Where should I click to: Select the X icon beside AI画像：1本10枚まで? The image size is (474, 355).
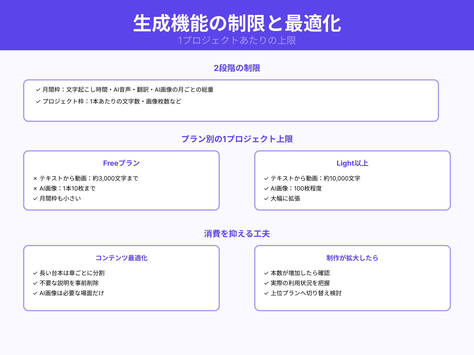pos(36,188)
